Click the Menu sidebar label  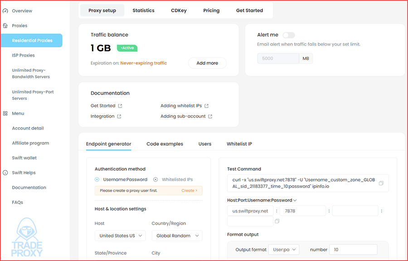point(18,113)
